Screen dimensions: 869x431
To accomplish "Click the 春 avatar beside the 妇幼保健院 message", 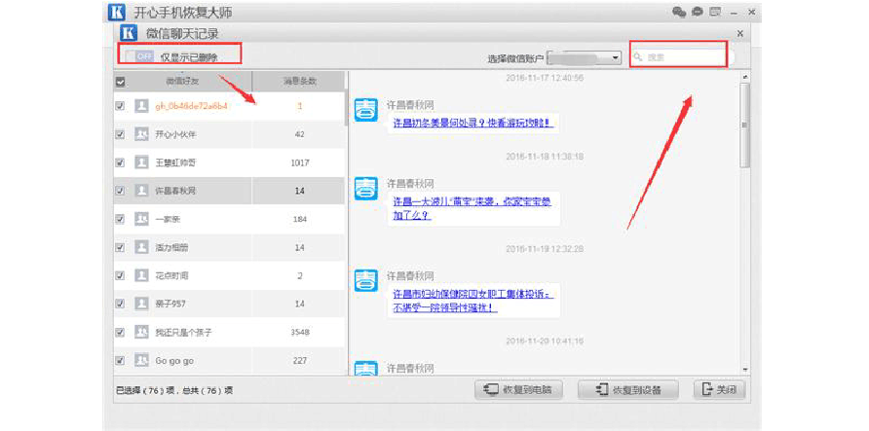I will 365,281.
